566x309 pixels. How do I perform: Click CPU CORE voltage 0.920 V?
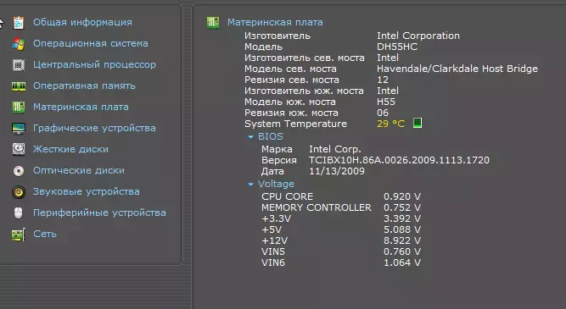click(402, 196)
